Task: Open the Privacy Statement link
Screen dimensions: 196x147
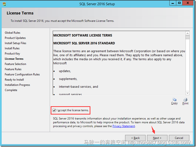Action: (x=124, y=126)
